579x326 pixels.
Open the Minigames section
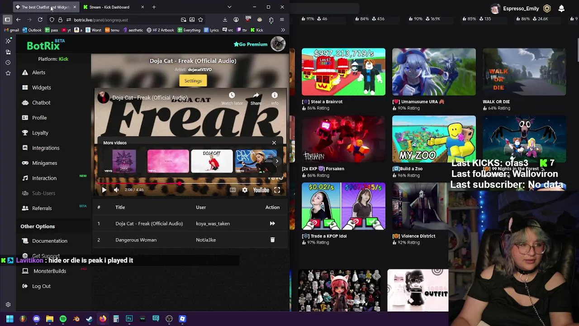pos(44,163)
